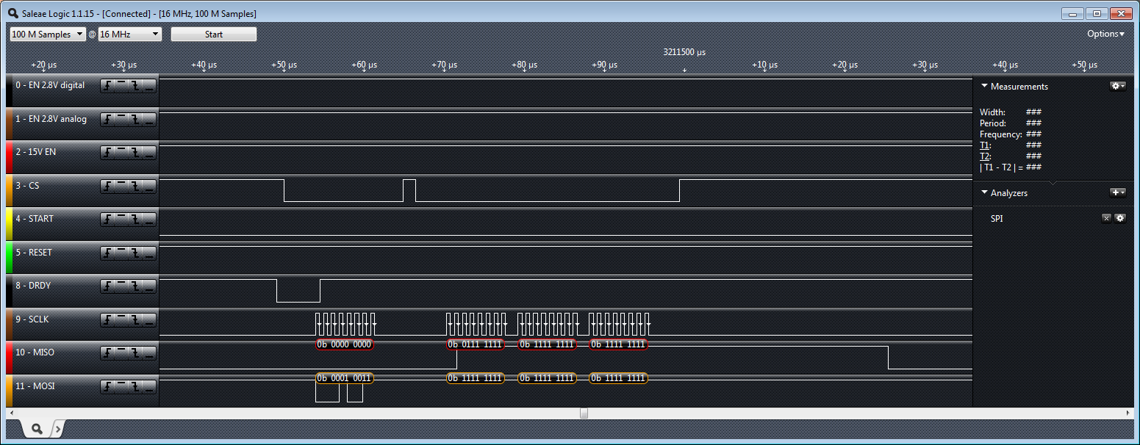Select the 8 - DRDY channel label
Screen dimensions: 1140x445
coord(33,286)
